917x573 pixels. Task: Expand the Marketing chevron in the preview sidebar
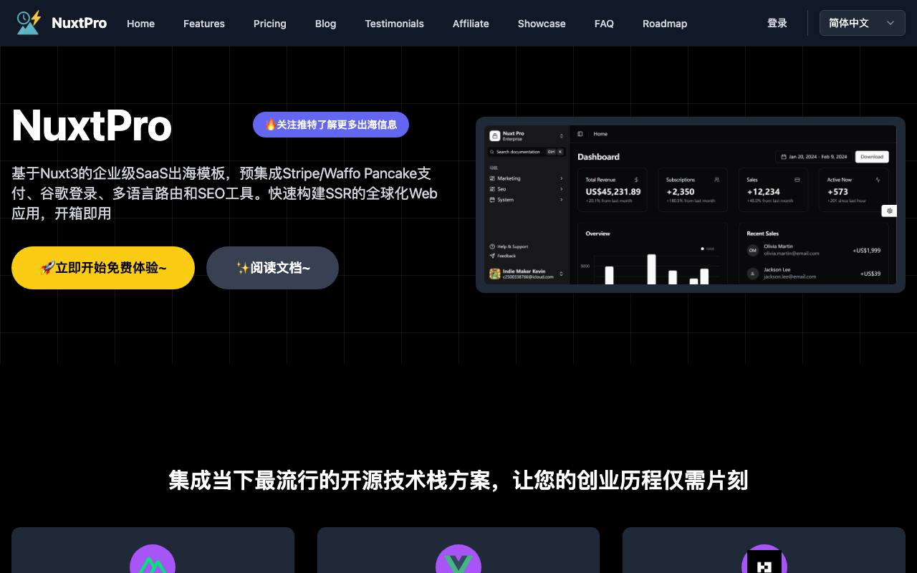pyautogui.click(x=562, y=178)
